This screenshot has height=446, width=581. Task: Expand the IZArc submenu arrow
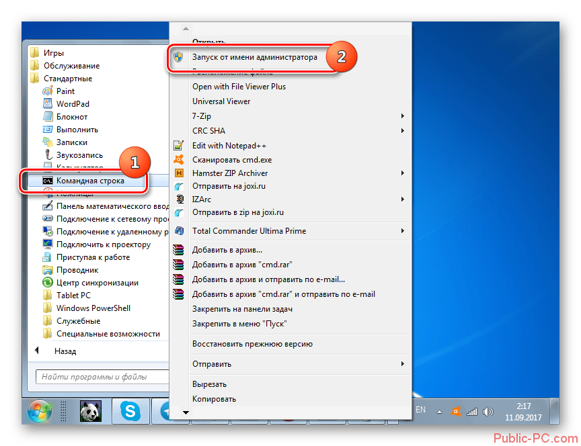(402, 199)
